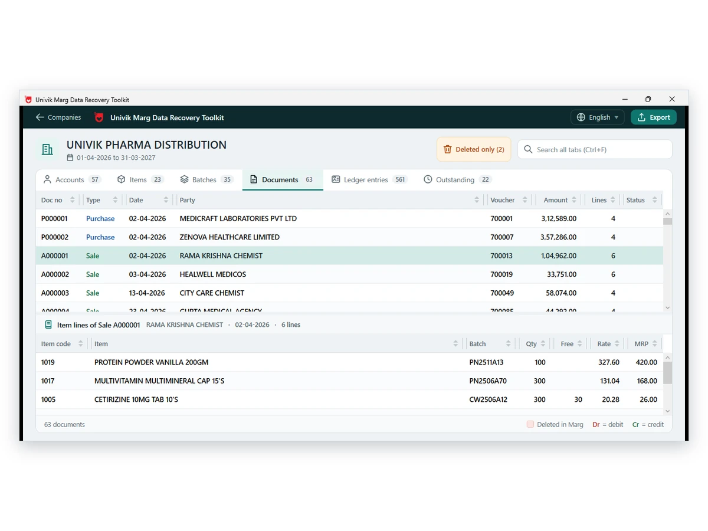The image size is (708, 531).
Task: Click the Univik shield logo in header
Action: click(x=99, y=117)
